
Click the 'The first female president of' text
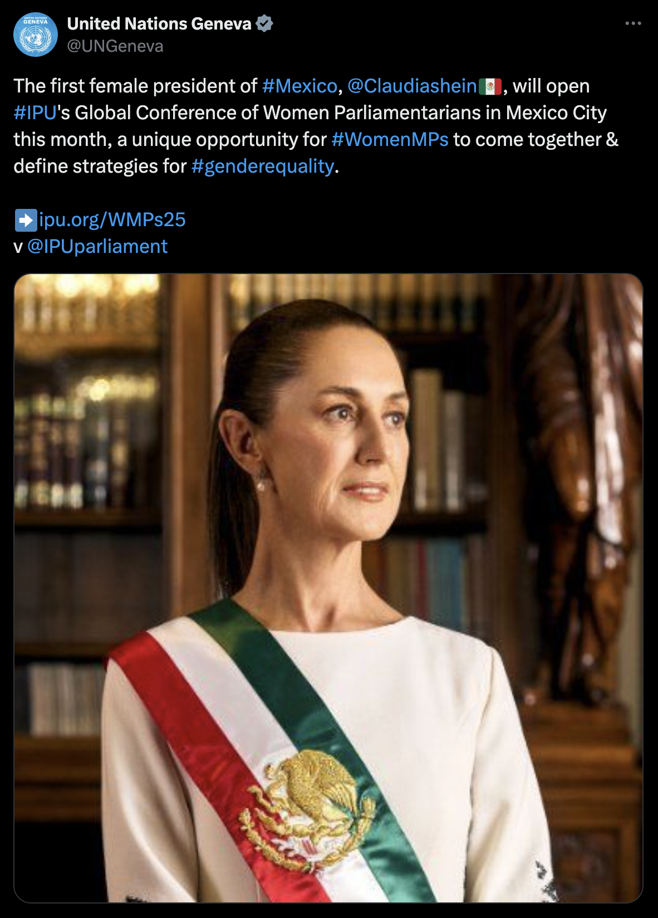tap(135, 86)
